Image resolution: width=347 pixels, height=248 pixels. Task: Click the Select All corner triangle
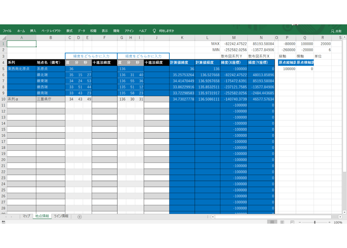click(3, 38)
